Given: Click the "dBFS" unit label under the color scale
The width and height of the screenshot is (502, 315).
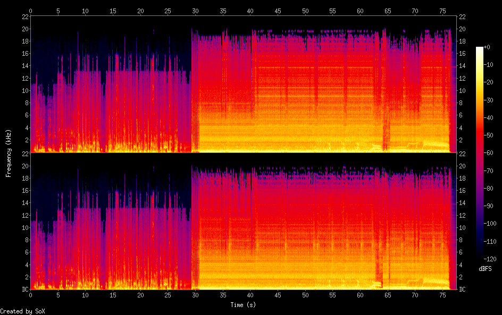Looking at the screenshot, I should [x=485, y=269].
